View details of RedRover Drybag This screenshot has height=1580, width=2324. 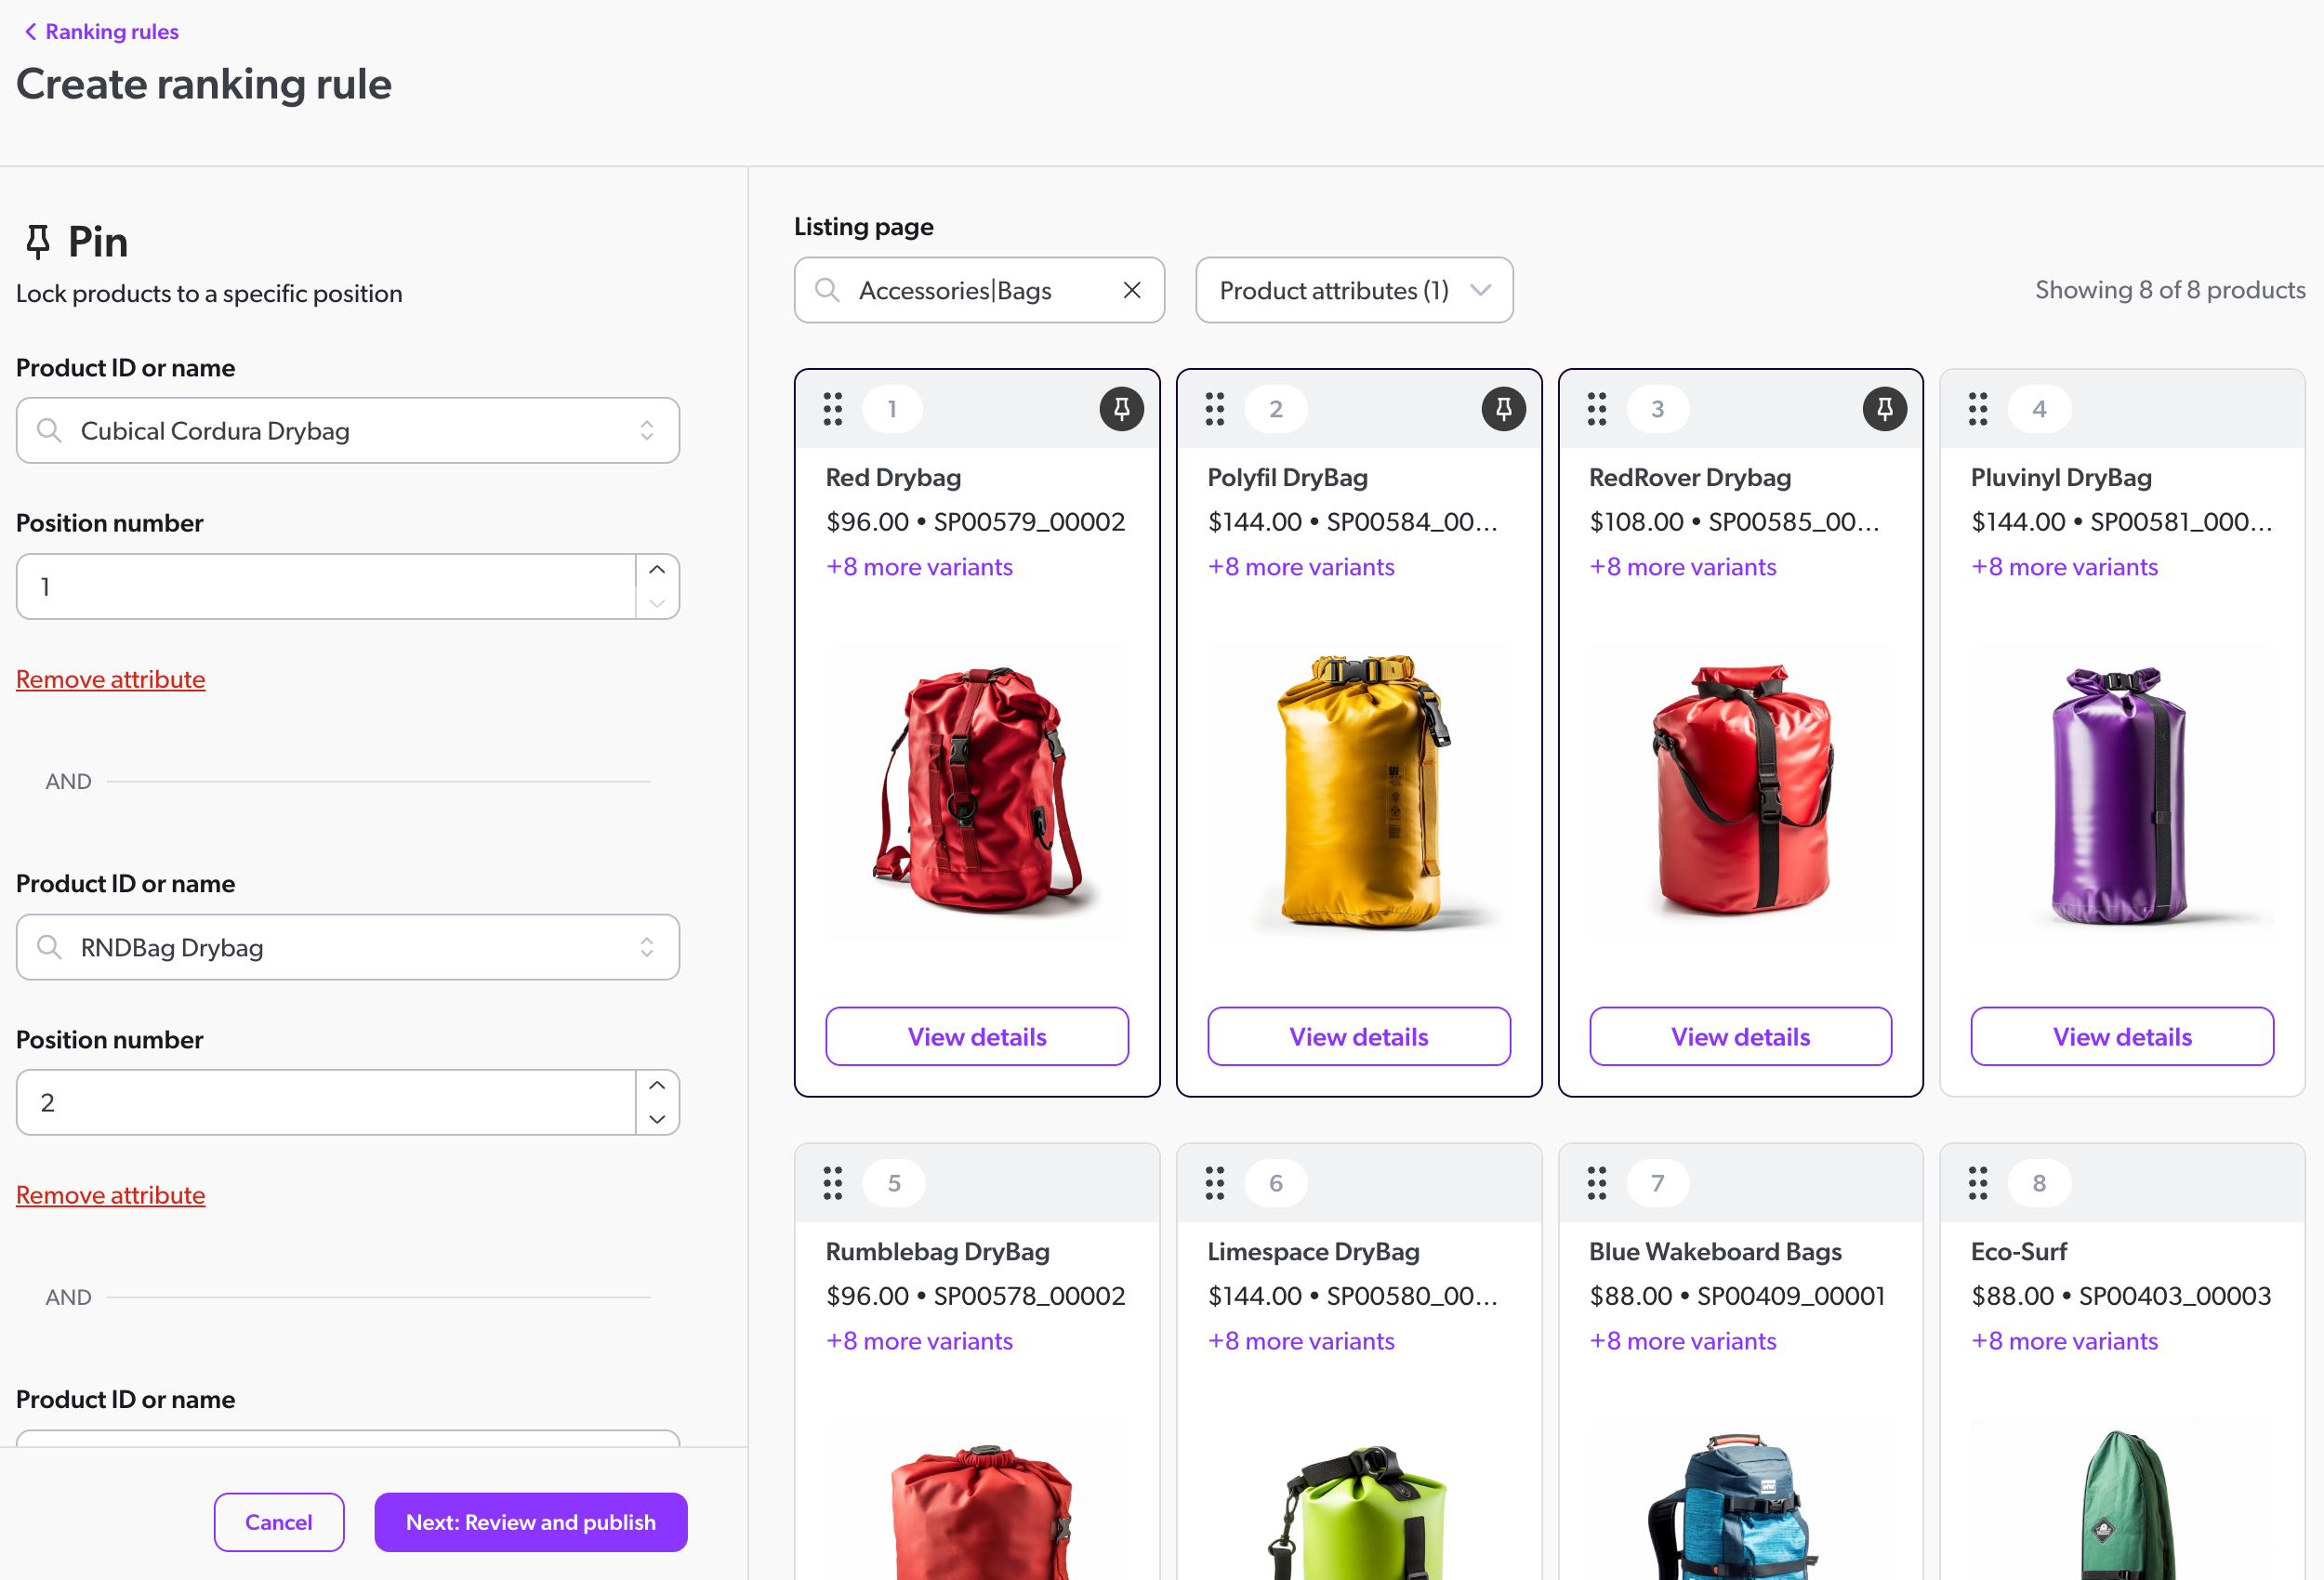pyautogui.click(x=1740, y=1036)
